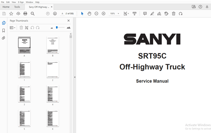Rotate page clockwise in main toolbar
211x133 pixels.
coord(181,14)
